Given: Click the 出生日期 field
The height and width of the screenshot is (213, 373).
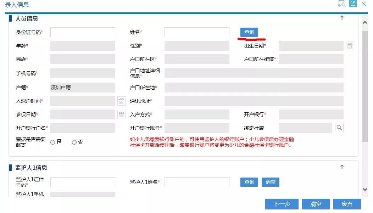Looking at the screenshot, I should [311, 46].
